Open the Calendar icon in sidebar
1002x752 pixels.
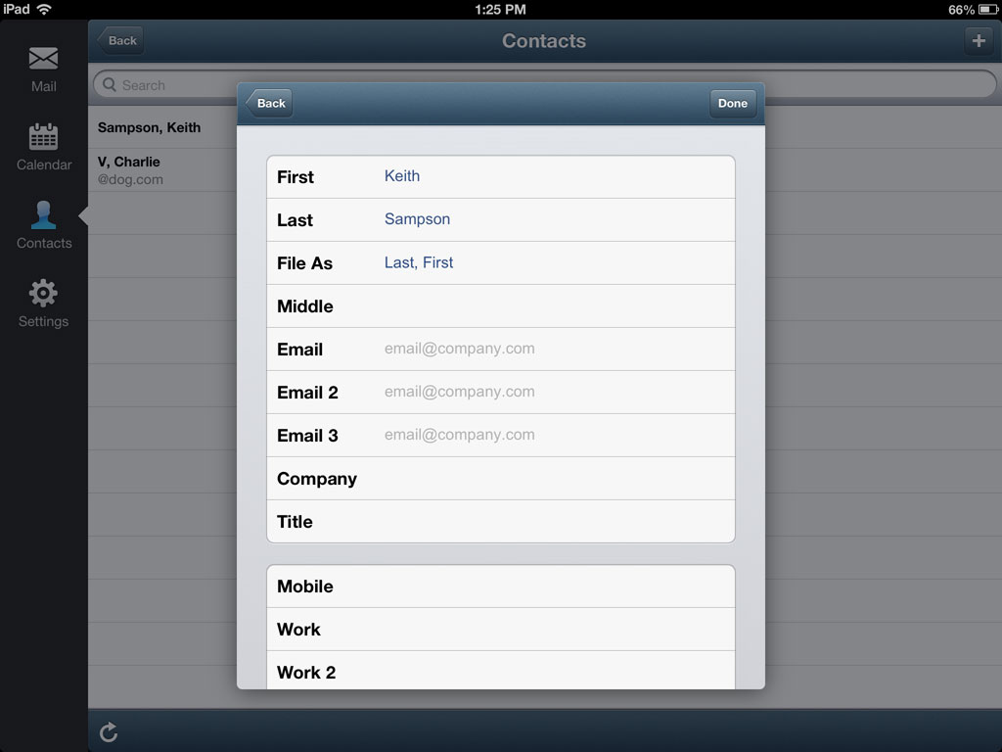coord(43,136)
